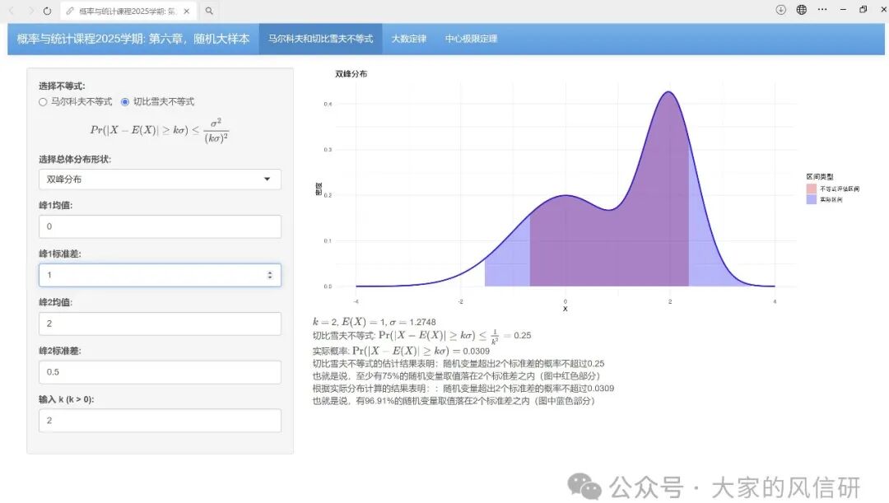
Task: Open the 马尔科夫和切比雪夫不等式 page
Action: click(x=319, y=38)
